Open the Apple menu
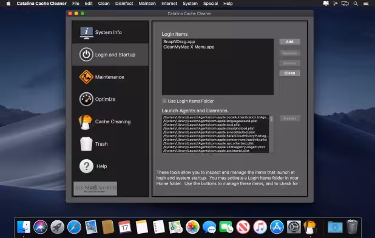Screen dimensions: 375x238 8,4
